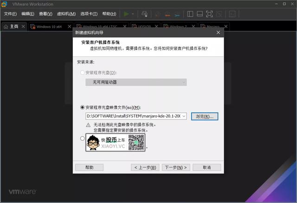The height and width of the screenshot is (203, 297).
Task: Close the 新建虚拟机向导 dialog
Action: [x=218, y=32]
